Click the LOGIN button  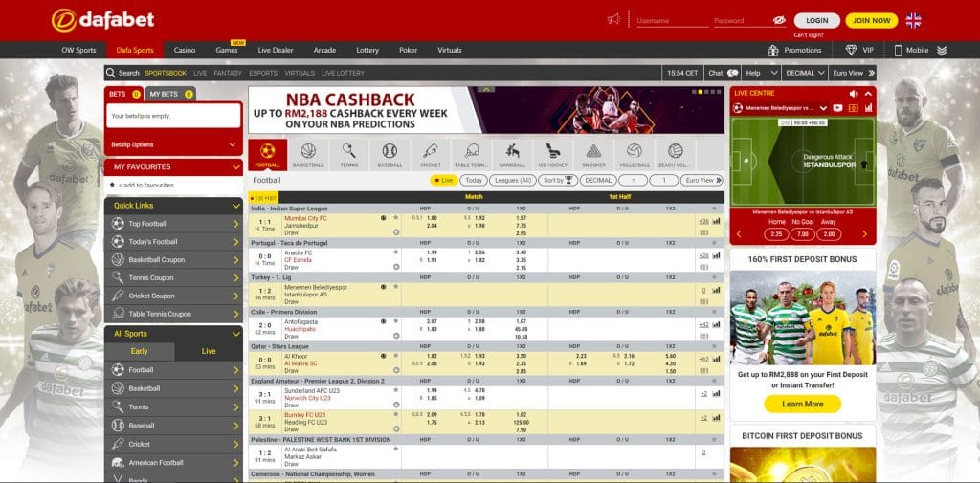click(x=817, y=21)
